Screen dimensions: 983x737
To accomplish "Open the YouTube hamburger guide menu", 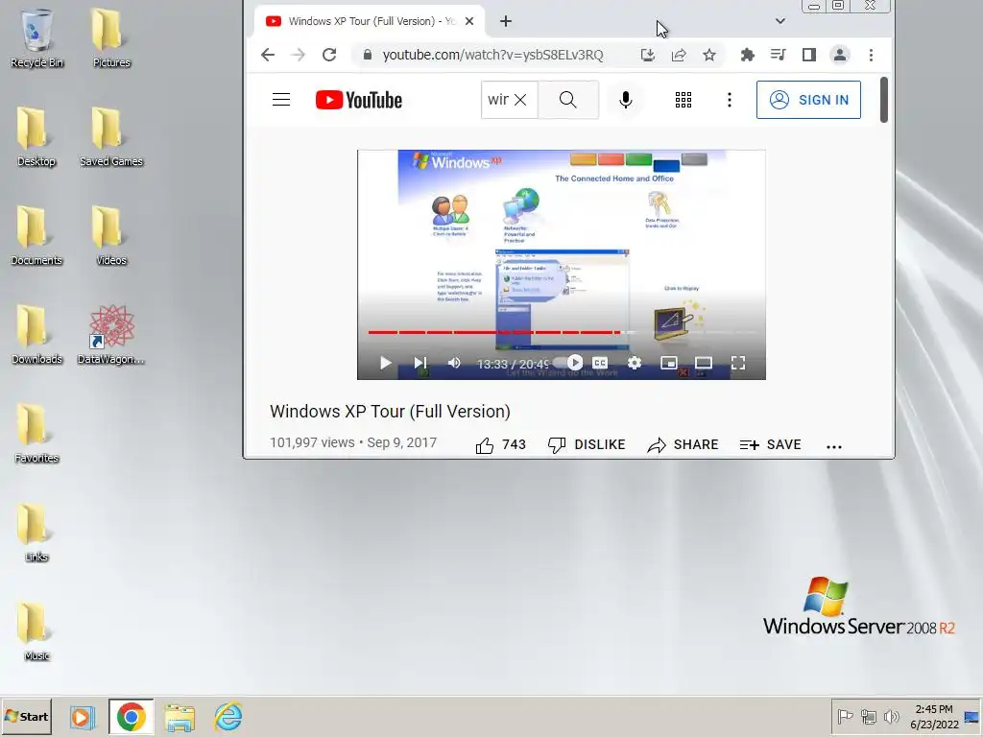I will [281, 100].
